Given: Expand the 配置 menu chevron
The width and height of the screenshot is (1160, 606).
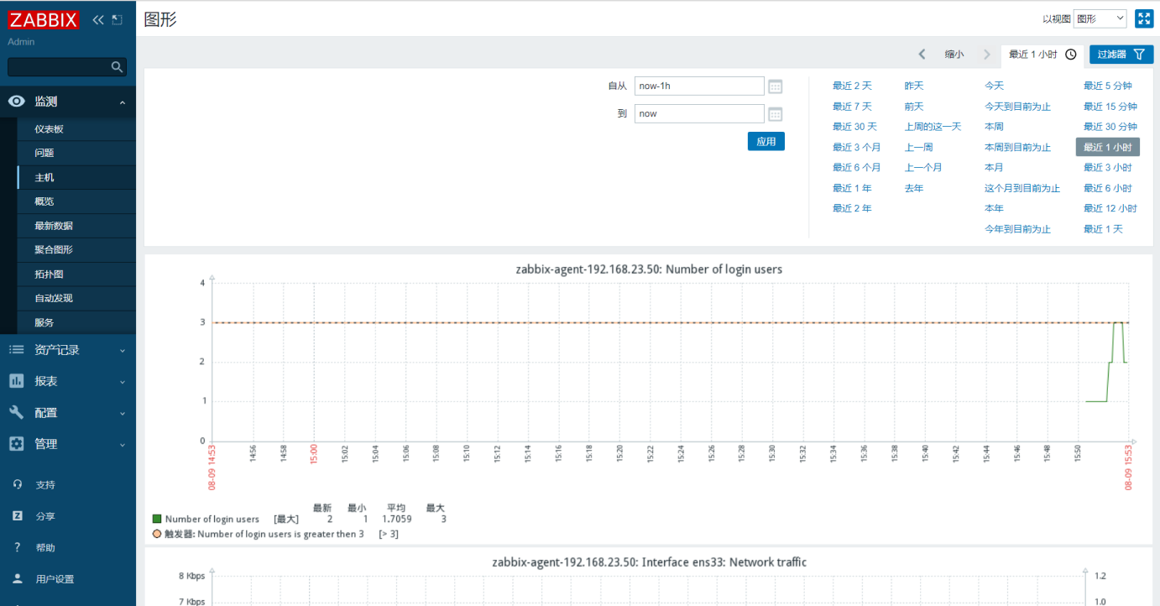Looking at the screenshot, I should (x=123, y=413).
